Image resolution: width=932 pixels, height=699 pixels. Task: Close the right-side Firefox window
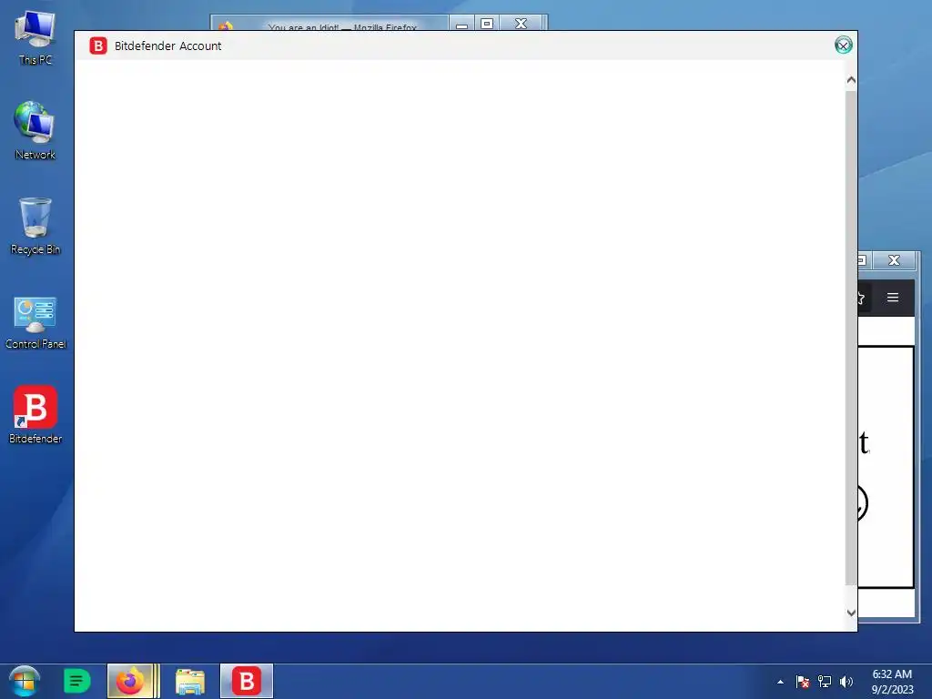coord(894,259)
